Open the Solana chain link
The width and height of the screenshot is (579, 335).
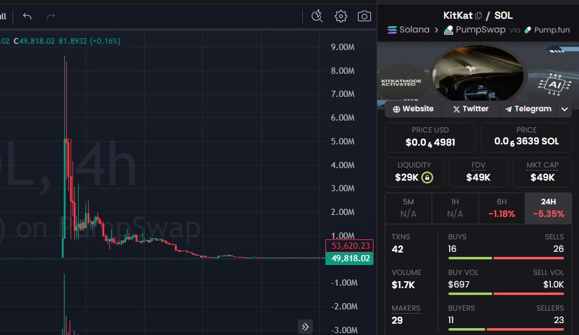(408, 29)
